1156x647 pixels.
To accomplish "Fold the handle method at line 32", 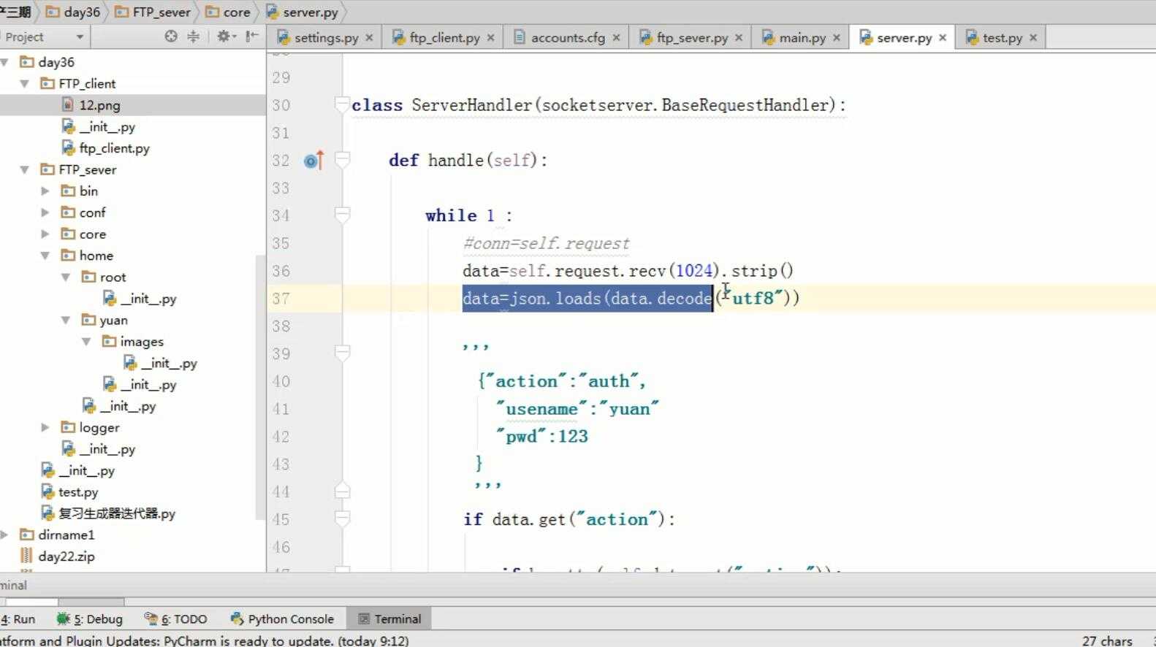I will coord(342,160).
